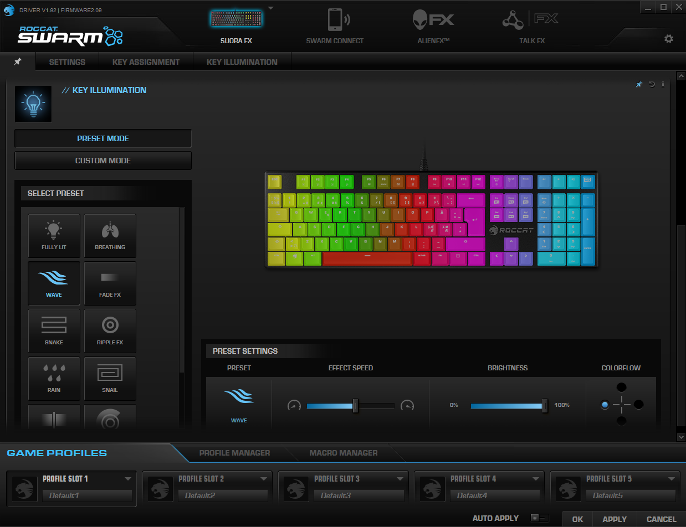
Task: Expand the Profile Slot 3 dropdown
Action: click(x=400, y=478)
